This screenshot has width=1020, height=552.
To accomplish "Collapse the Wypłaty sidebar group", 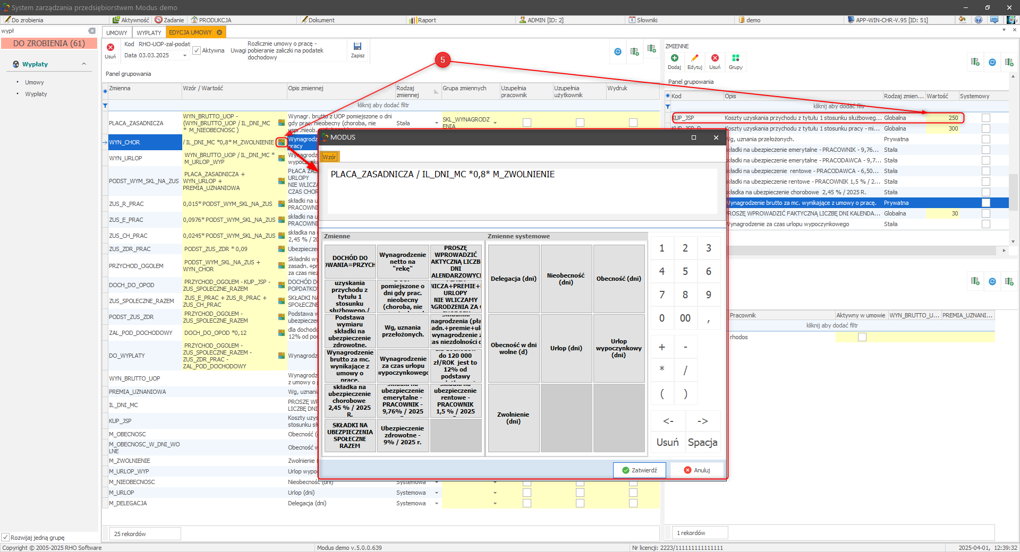I will pyautogui.click(x=84, y=64).
